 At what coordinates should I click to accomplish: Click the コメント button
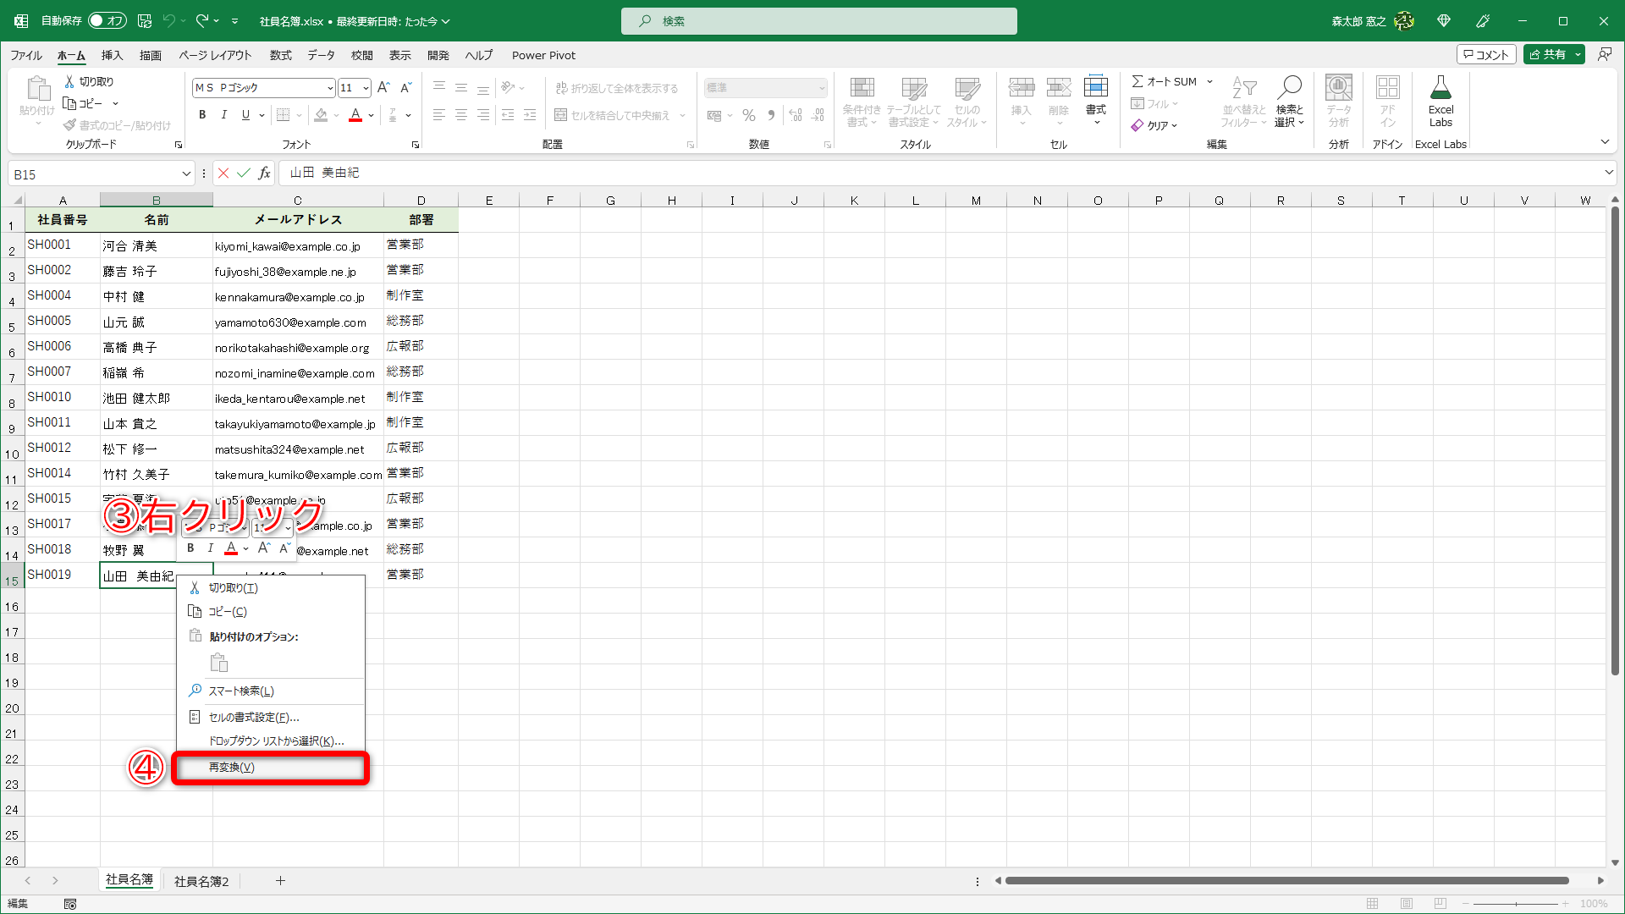click(x=1486, y=53)
